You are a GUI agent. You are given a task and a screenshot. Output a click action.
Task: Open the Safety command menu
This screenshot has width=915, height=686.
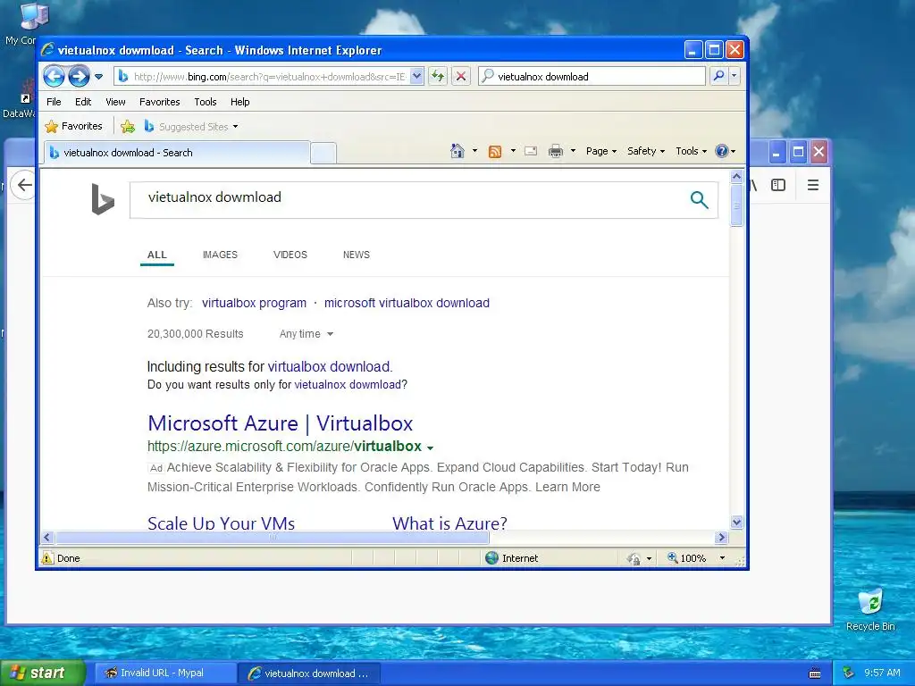click(x=645, y=151)
